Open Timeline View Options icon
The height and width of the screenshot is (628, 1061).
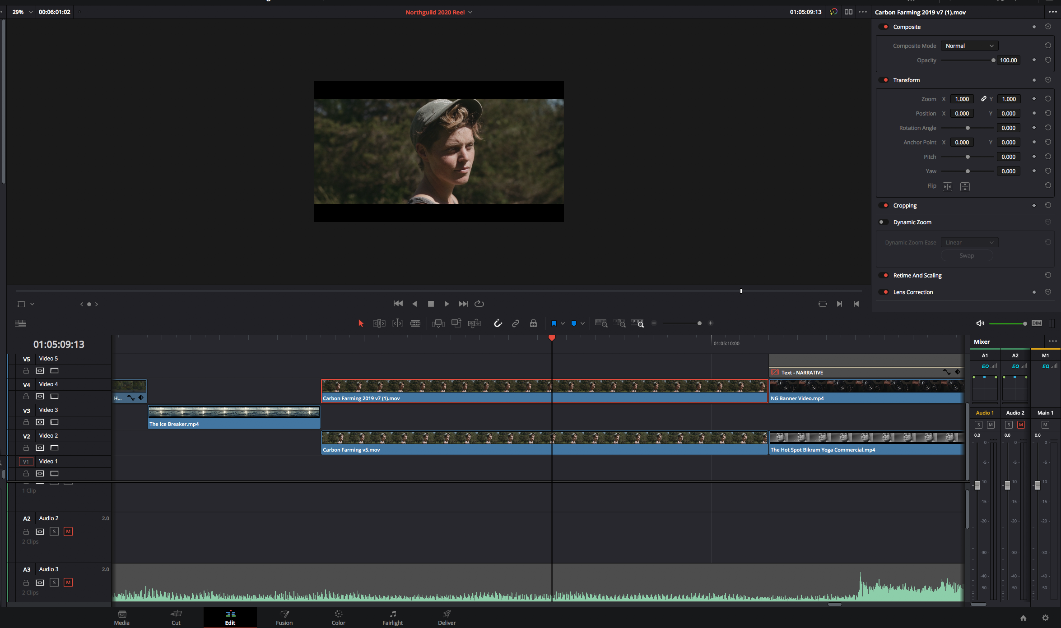click(x=20, y=323)
